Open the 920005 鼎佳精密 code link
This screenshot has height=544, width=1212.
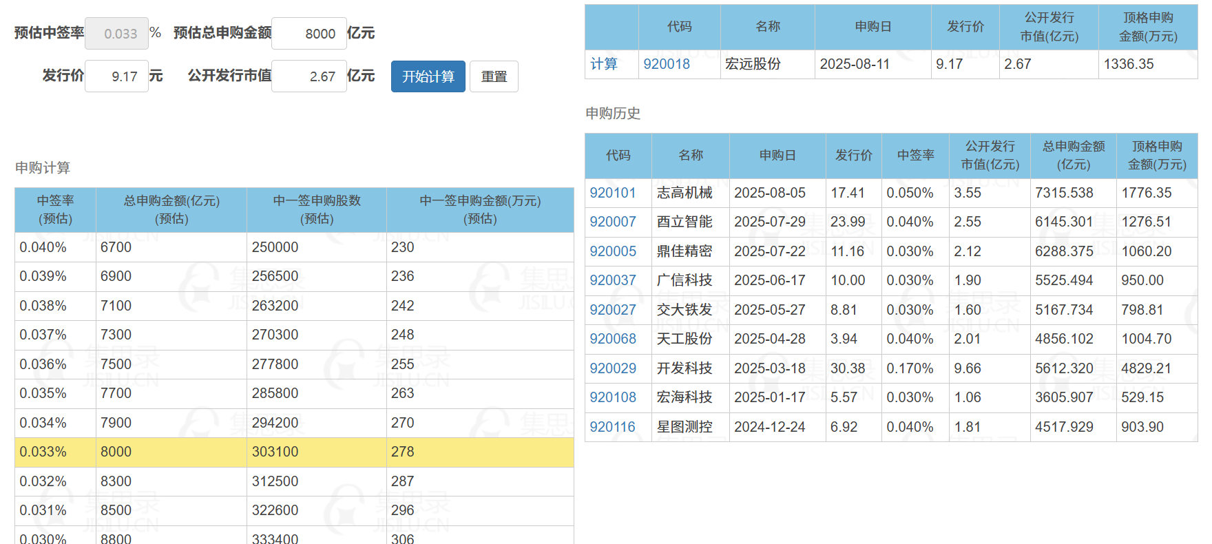[612, 251]
